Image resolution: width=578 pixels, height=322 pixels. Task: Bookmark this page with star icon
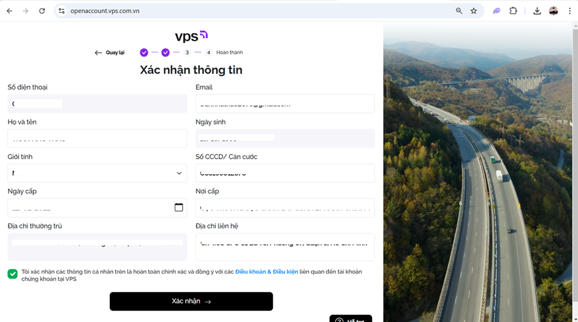[x=474, y=11]
